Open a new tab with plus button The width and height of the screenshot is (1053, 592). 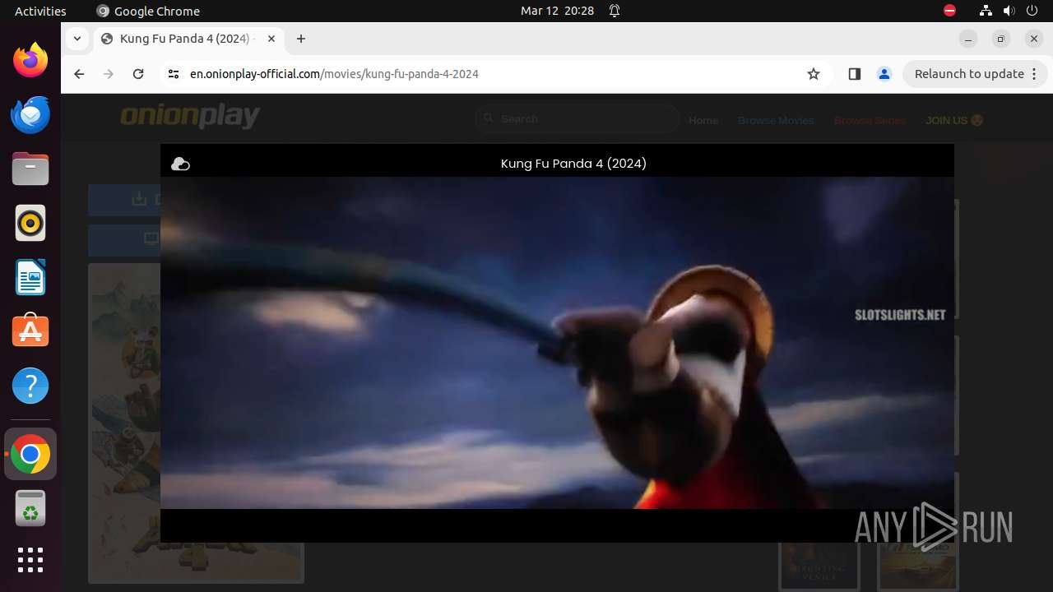click(x=301, y=39)
